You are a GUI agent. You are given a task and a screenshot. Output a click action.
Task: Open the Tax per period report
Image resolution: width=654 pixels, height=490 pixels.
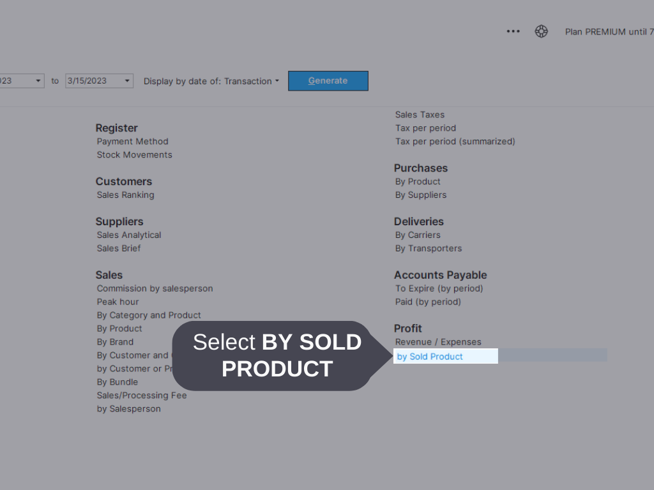(425, 128)
